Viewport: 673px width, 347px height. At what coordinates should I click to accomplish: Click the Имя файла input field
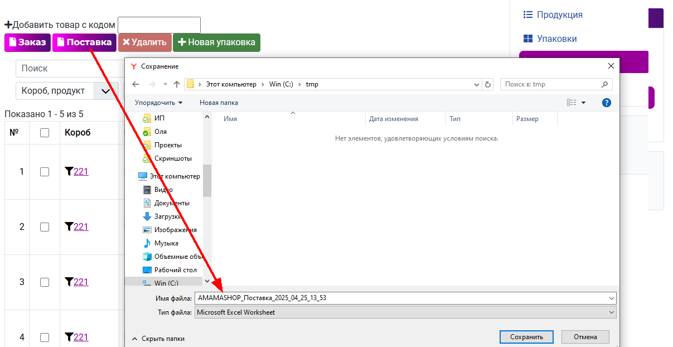401,298
